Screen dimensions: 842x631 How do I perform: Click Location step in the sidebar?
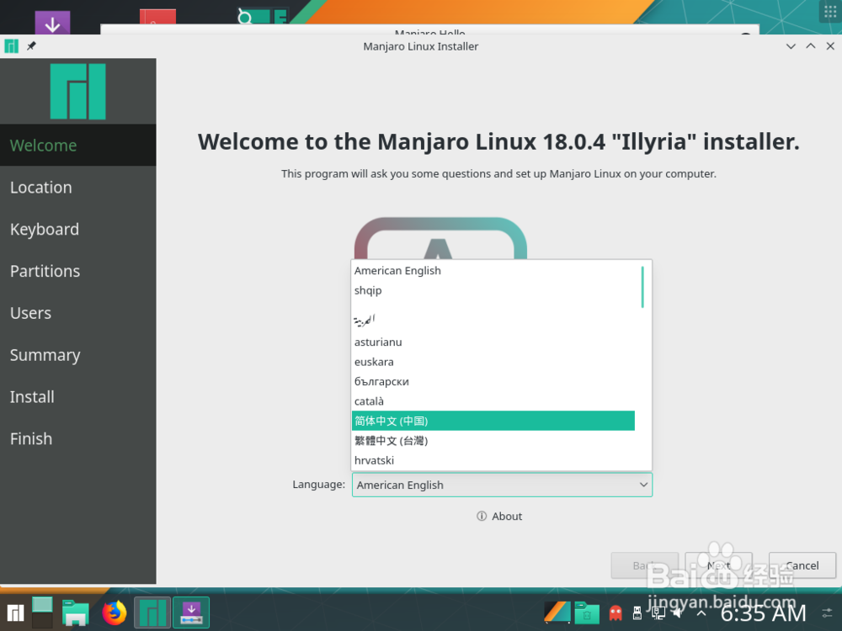click(x=77, y=188)
